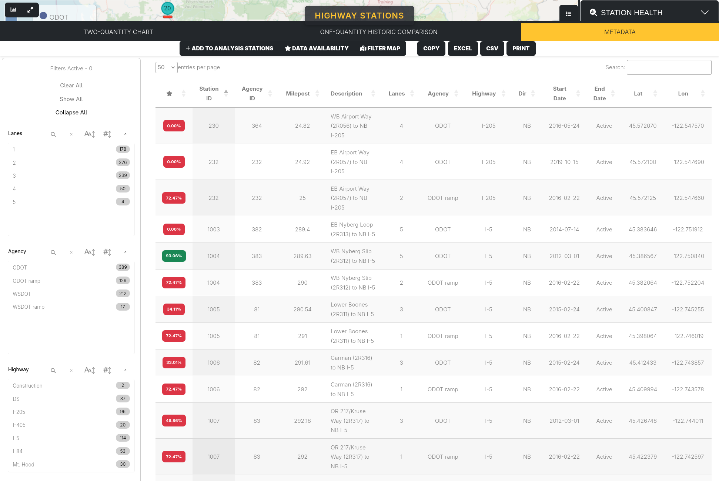Image resolution: width=719 pixels, height=482 pixels.
Task: Collapse the Highway filter pane
Action: tap(126, 370)
